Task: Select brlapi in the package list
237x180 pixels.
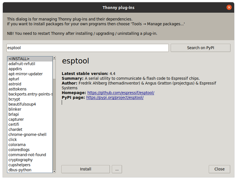Action: pos(30,114)
